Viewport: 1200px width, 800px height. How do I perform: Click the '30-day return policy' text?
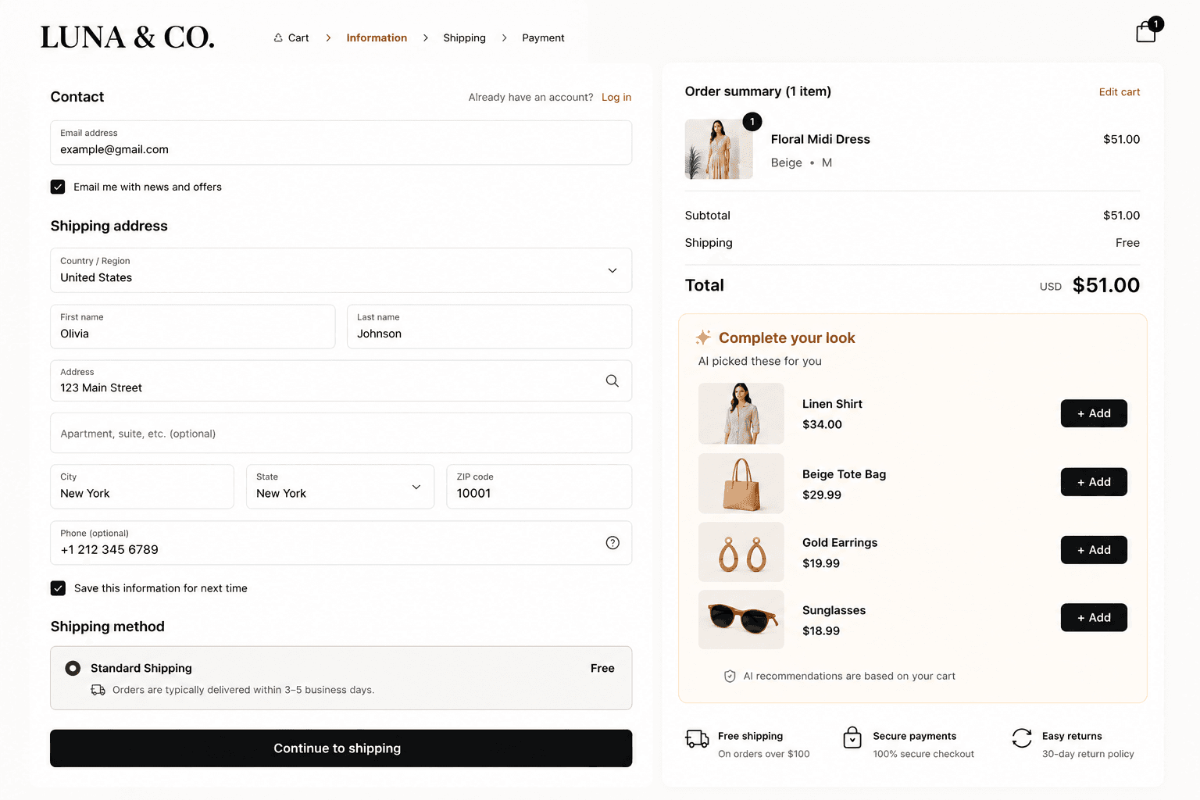[x=1088, y=754]
